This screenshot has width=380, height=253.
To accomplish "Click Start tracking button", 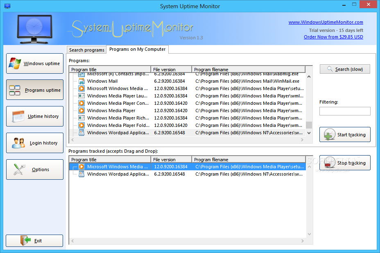I will point(345,135).
